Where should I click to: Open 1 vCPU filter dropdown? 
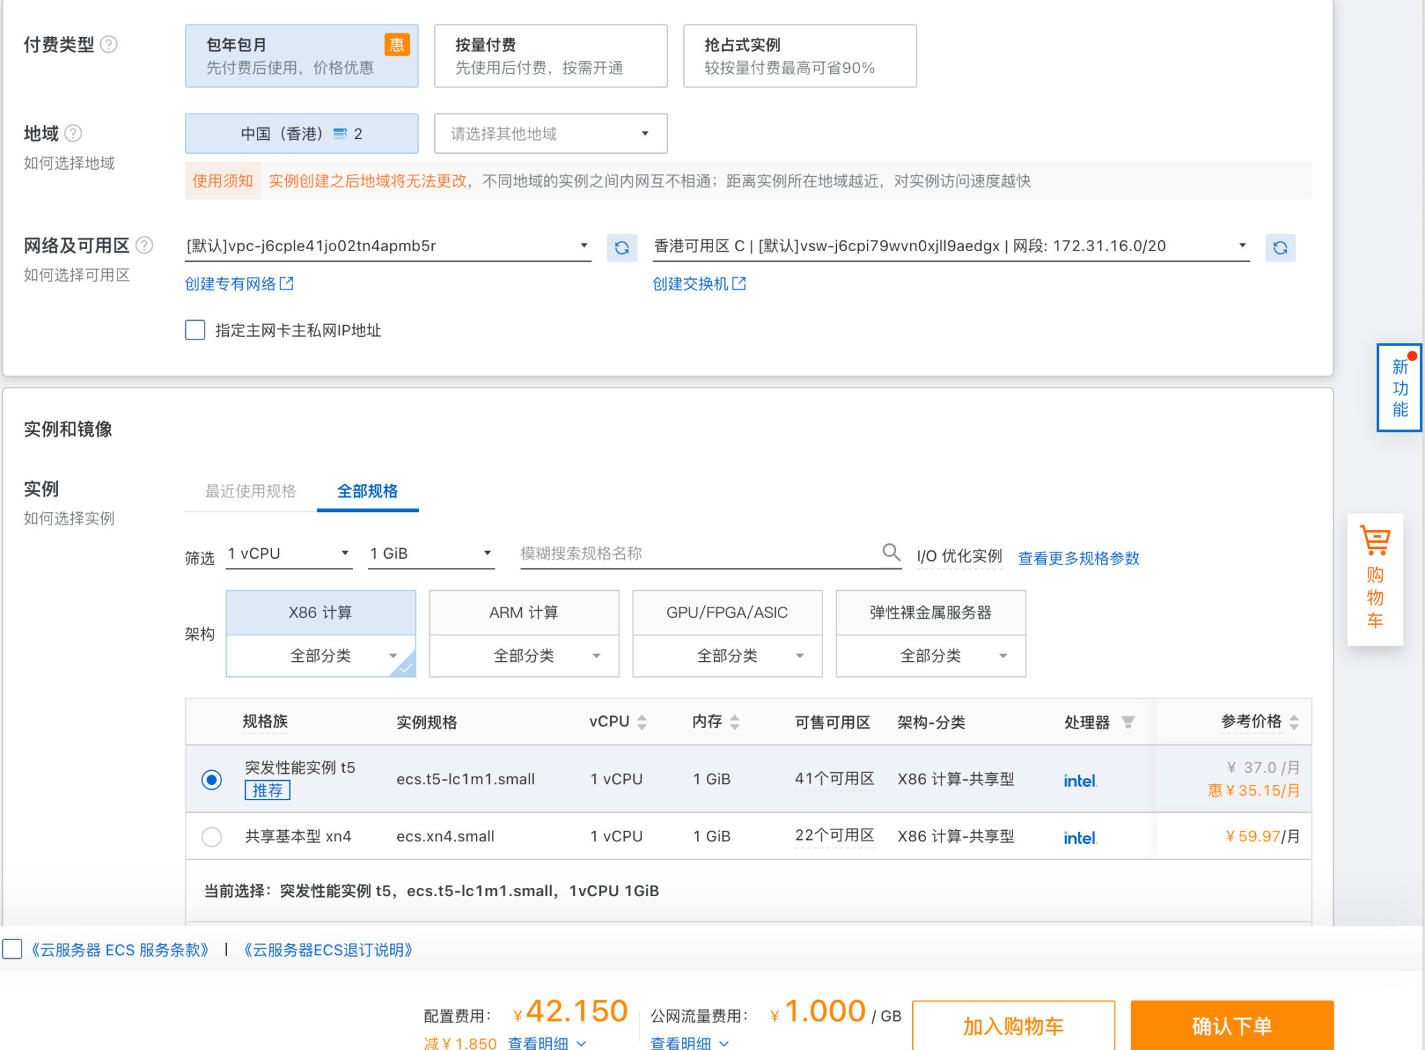[x=289, y=554]
